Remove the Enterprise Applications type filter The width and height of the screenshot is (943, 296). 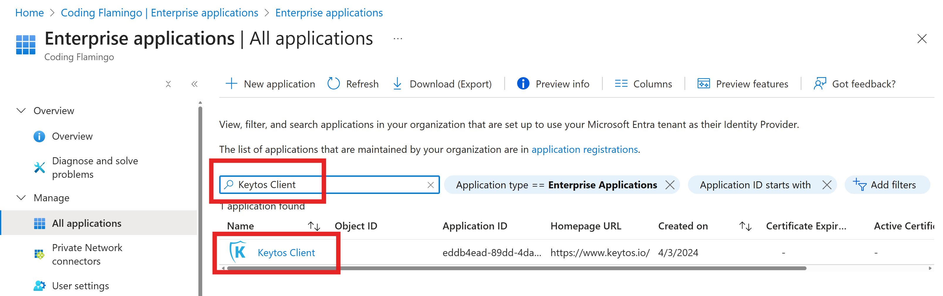tap(671, 185)
